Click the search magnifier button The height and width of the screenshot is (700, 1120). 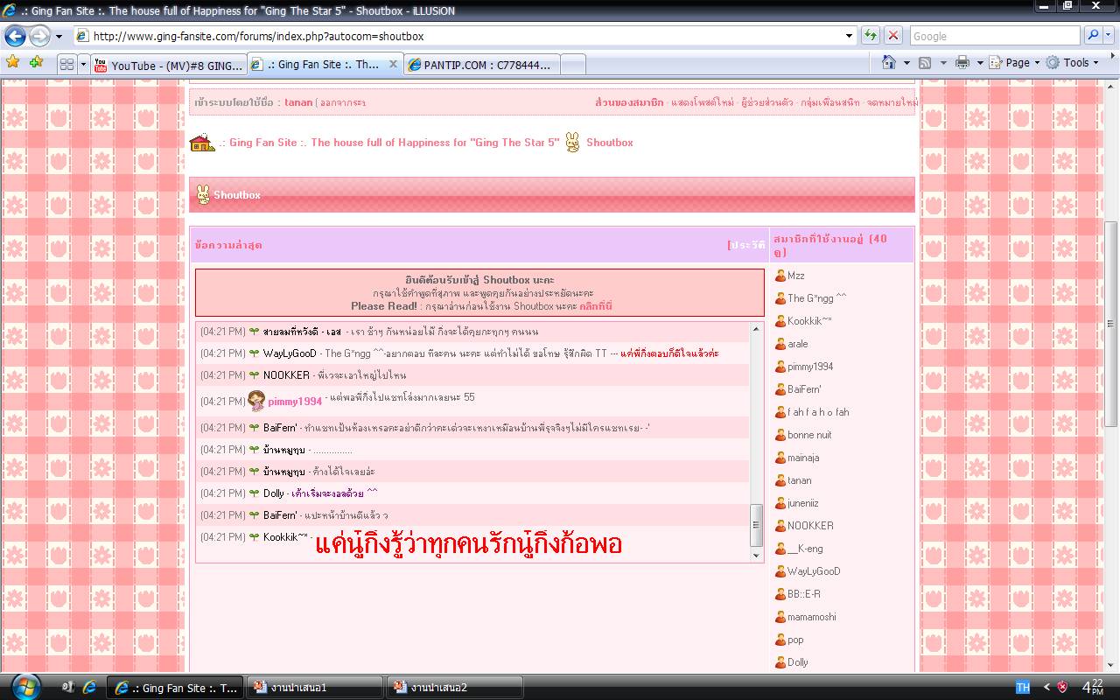1092,36
